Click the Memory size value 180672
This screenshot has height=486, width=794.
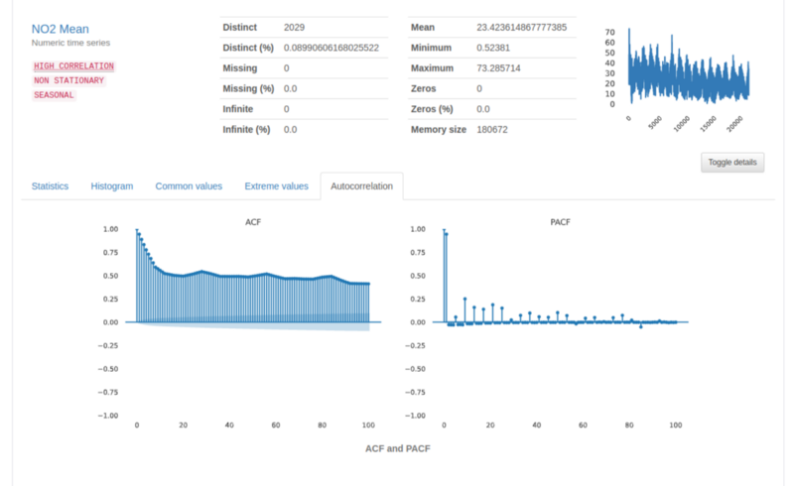[x=491, y=130]
